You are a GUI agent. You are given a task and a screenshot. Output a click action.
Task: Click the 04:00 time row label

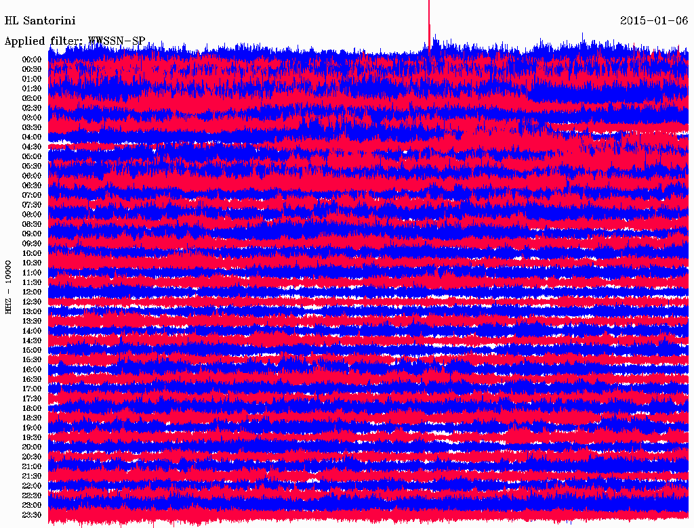pos(32,137)
